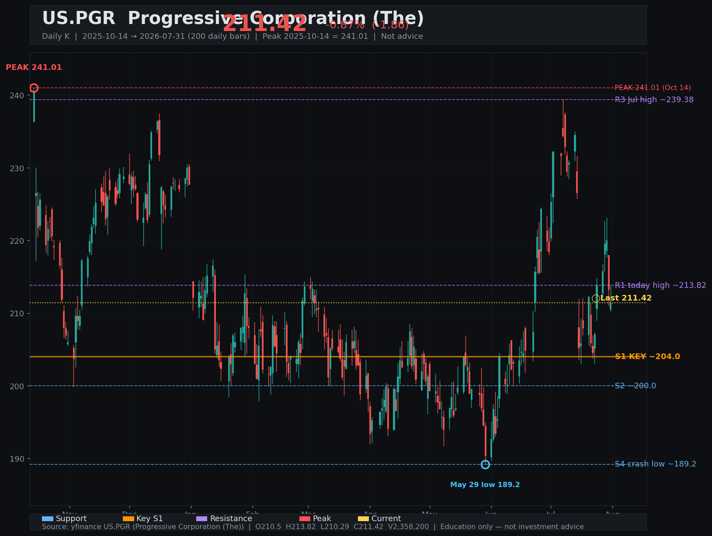
Task: Click the large red 211.42 header price
Action: coord(265,24)
